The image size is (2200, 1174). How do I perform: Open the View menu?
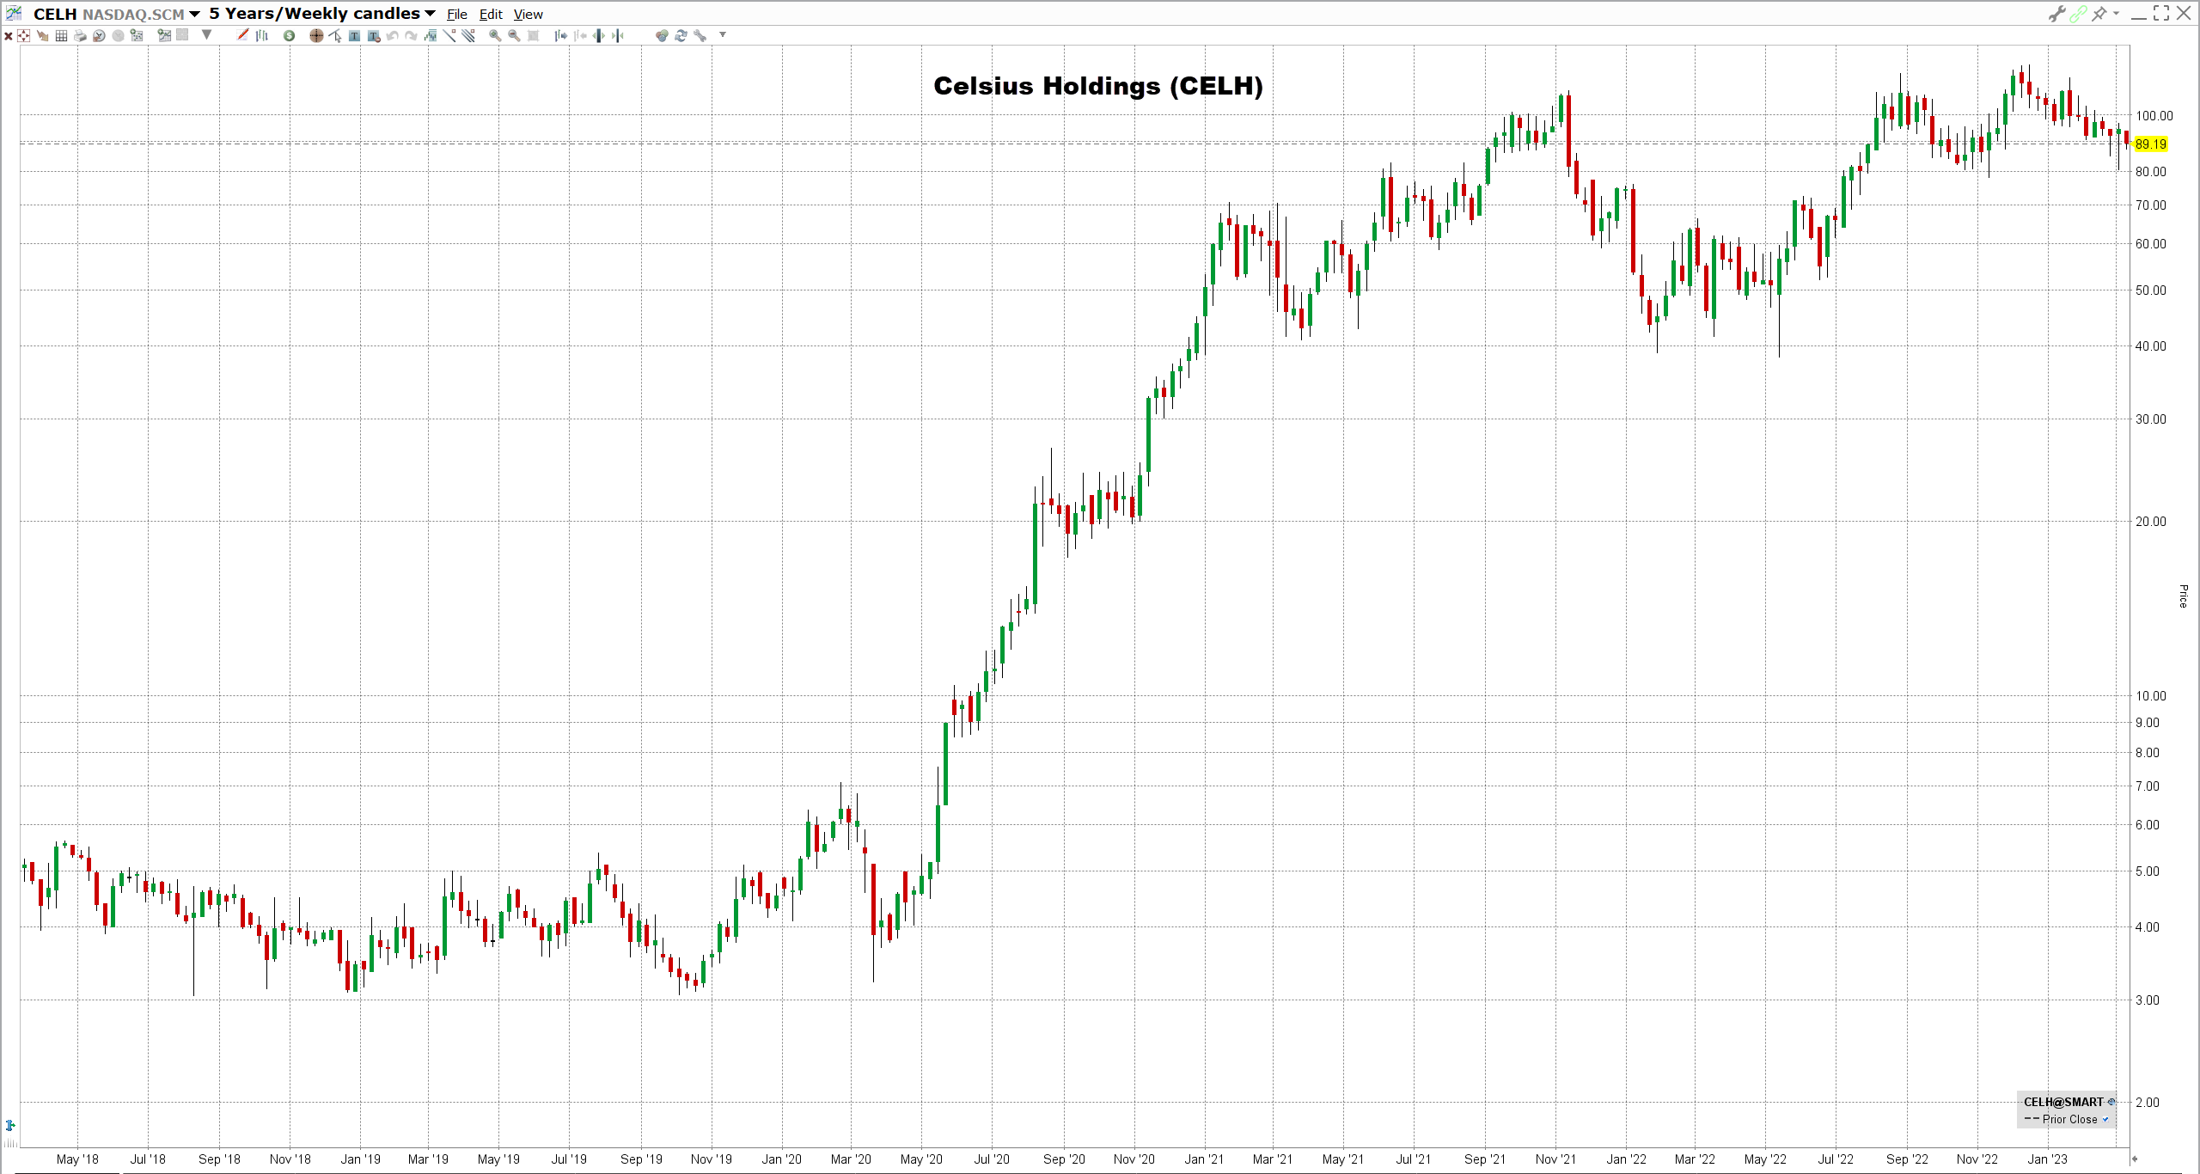tap(529, 15)
